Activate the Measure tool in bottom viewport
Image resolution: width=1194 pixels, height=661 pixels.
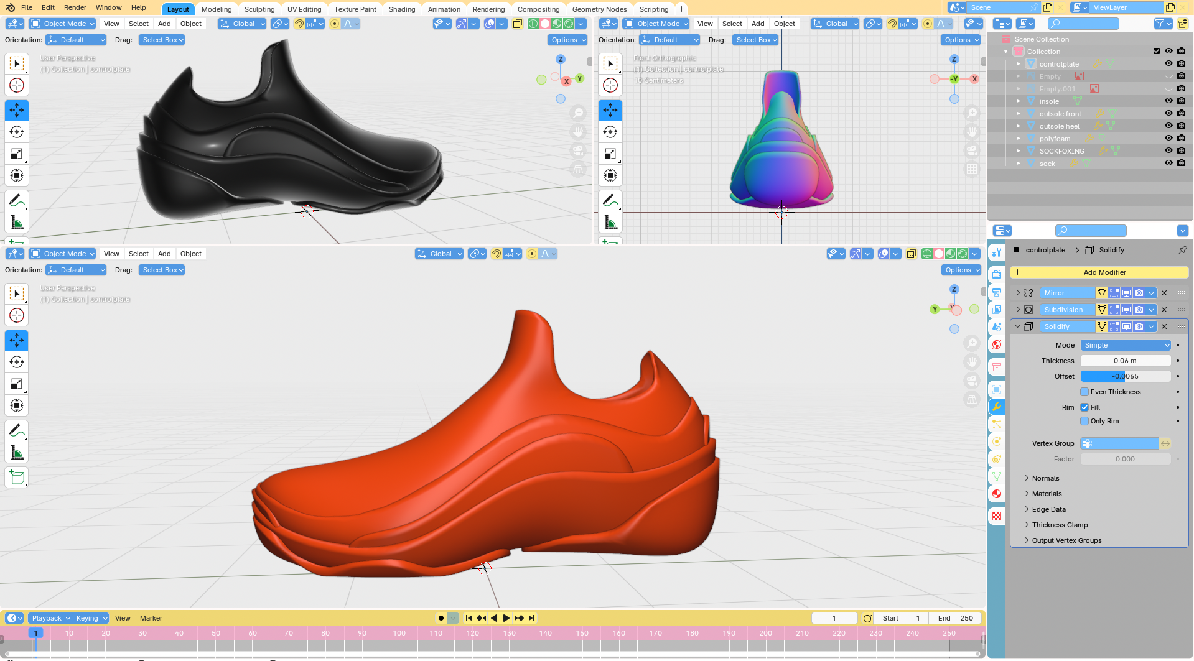coord(17,453)
